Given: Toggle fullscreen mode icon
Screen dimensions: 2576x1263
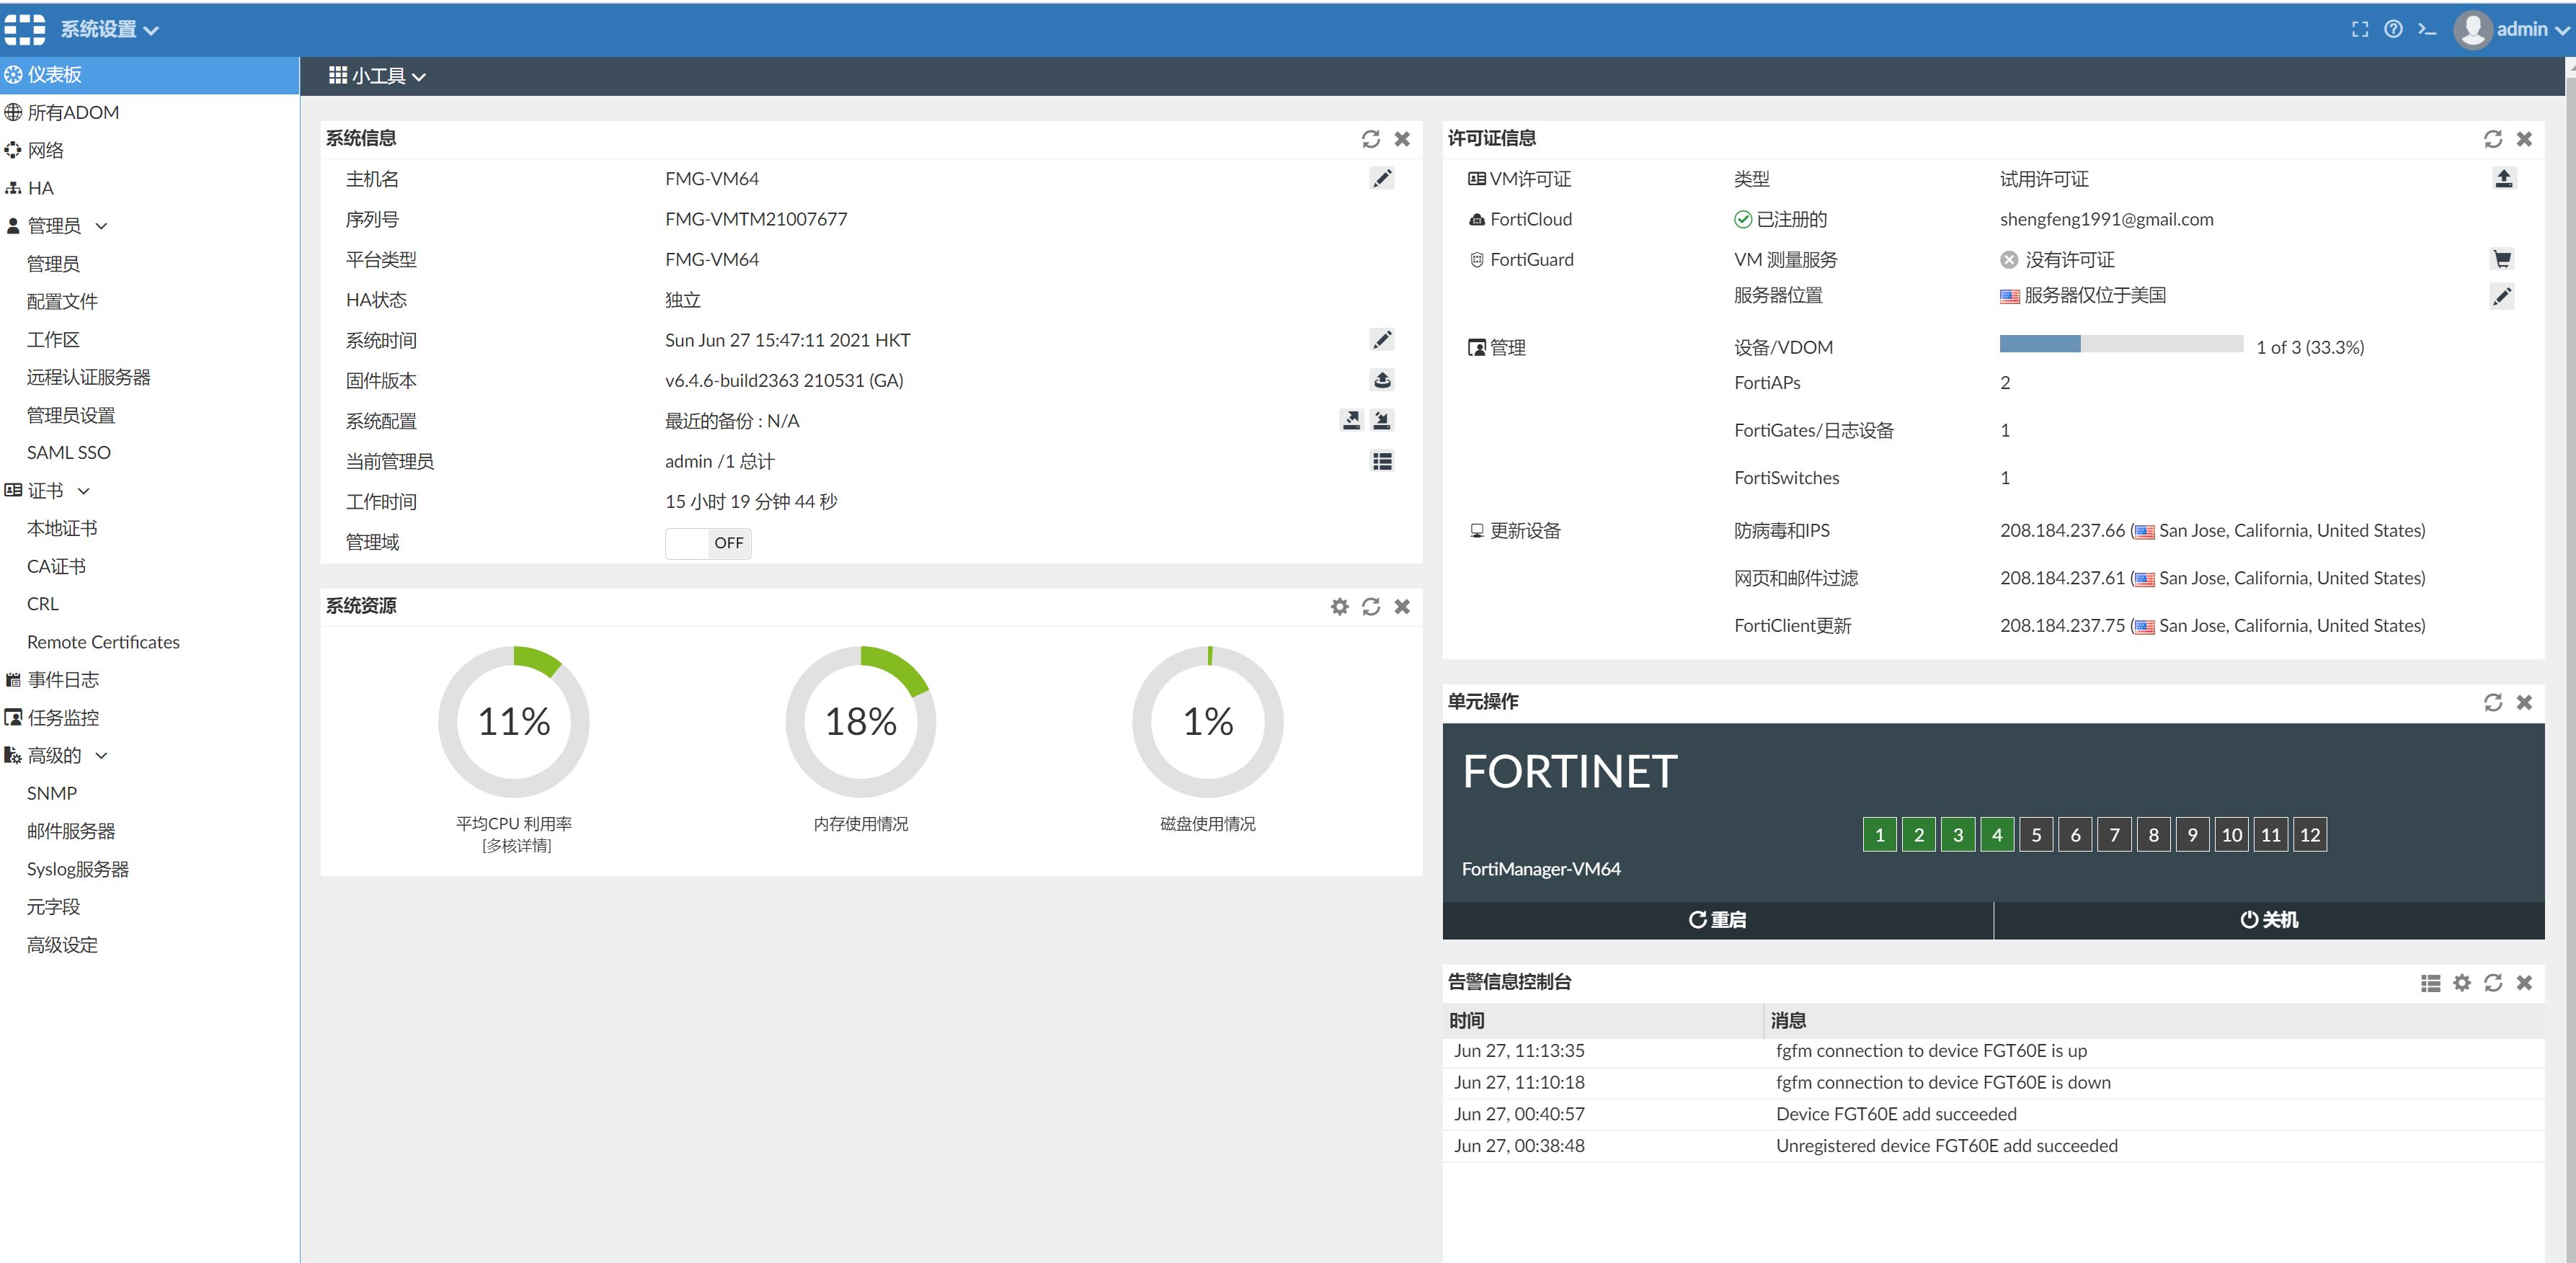Looking at the screenshot, I should coord(2360,29).
